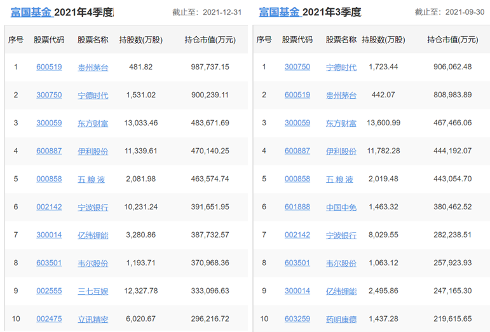Open 富国基金 link in the 2021年3季度 title
The image size is (490, 332).
(280, 12)
